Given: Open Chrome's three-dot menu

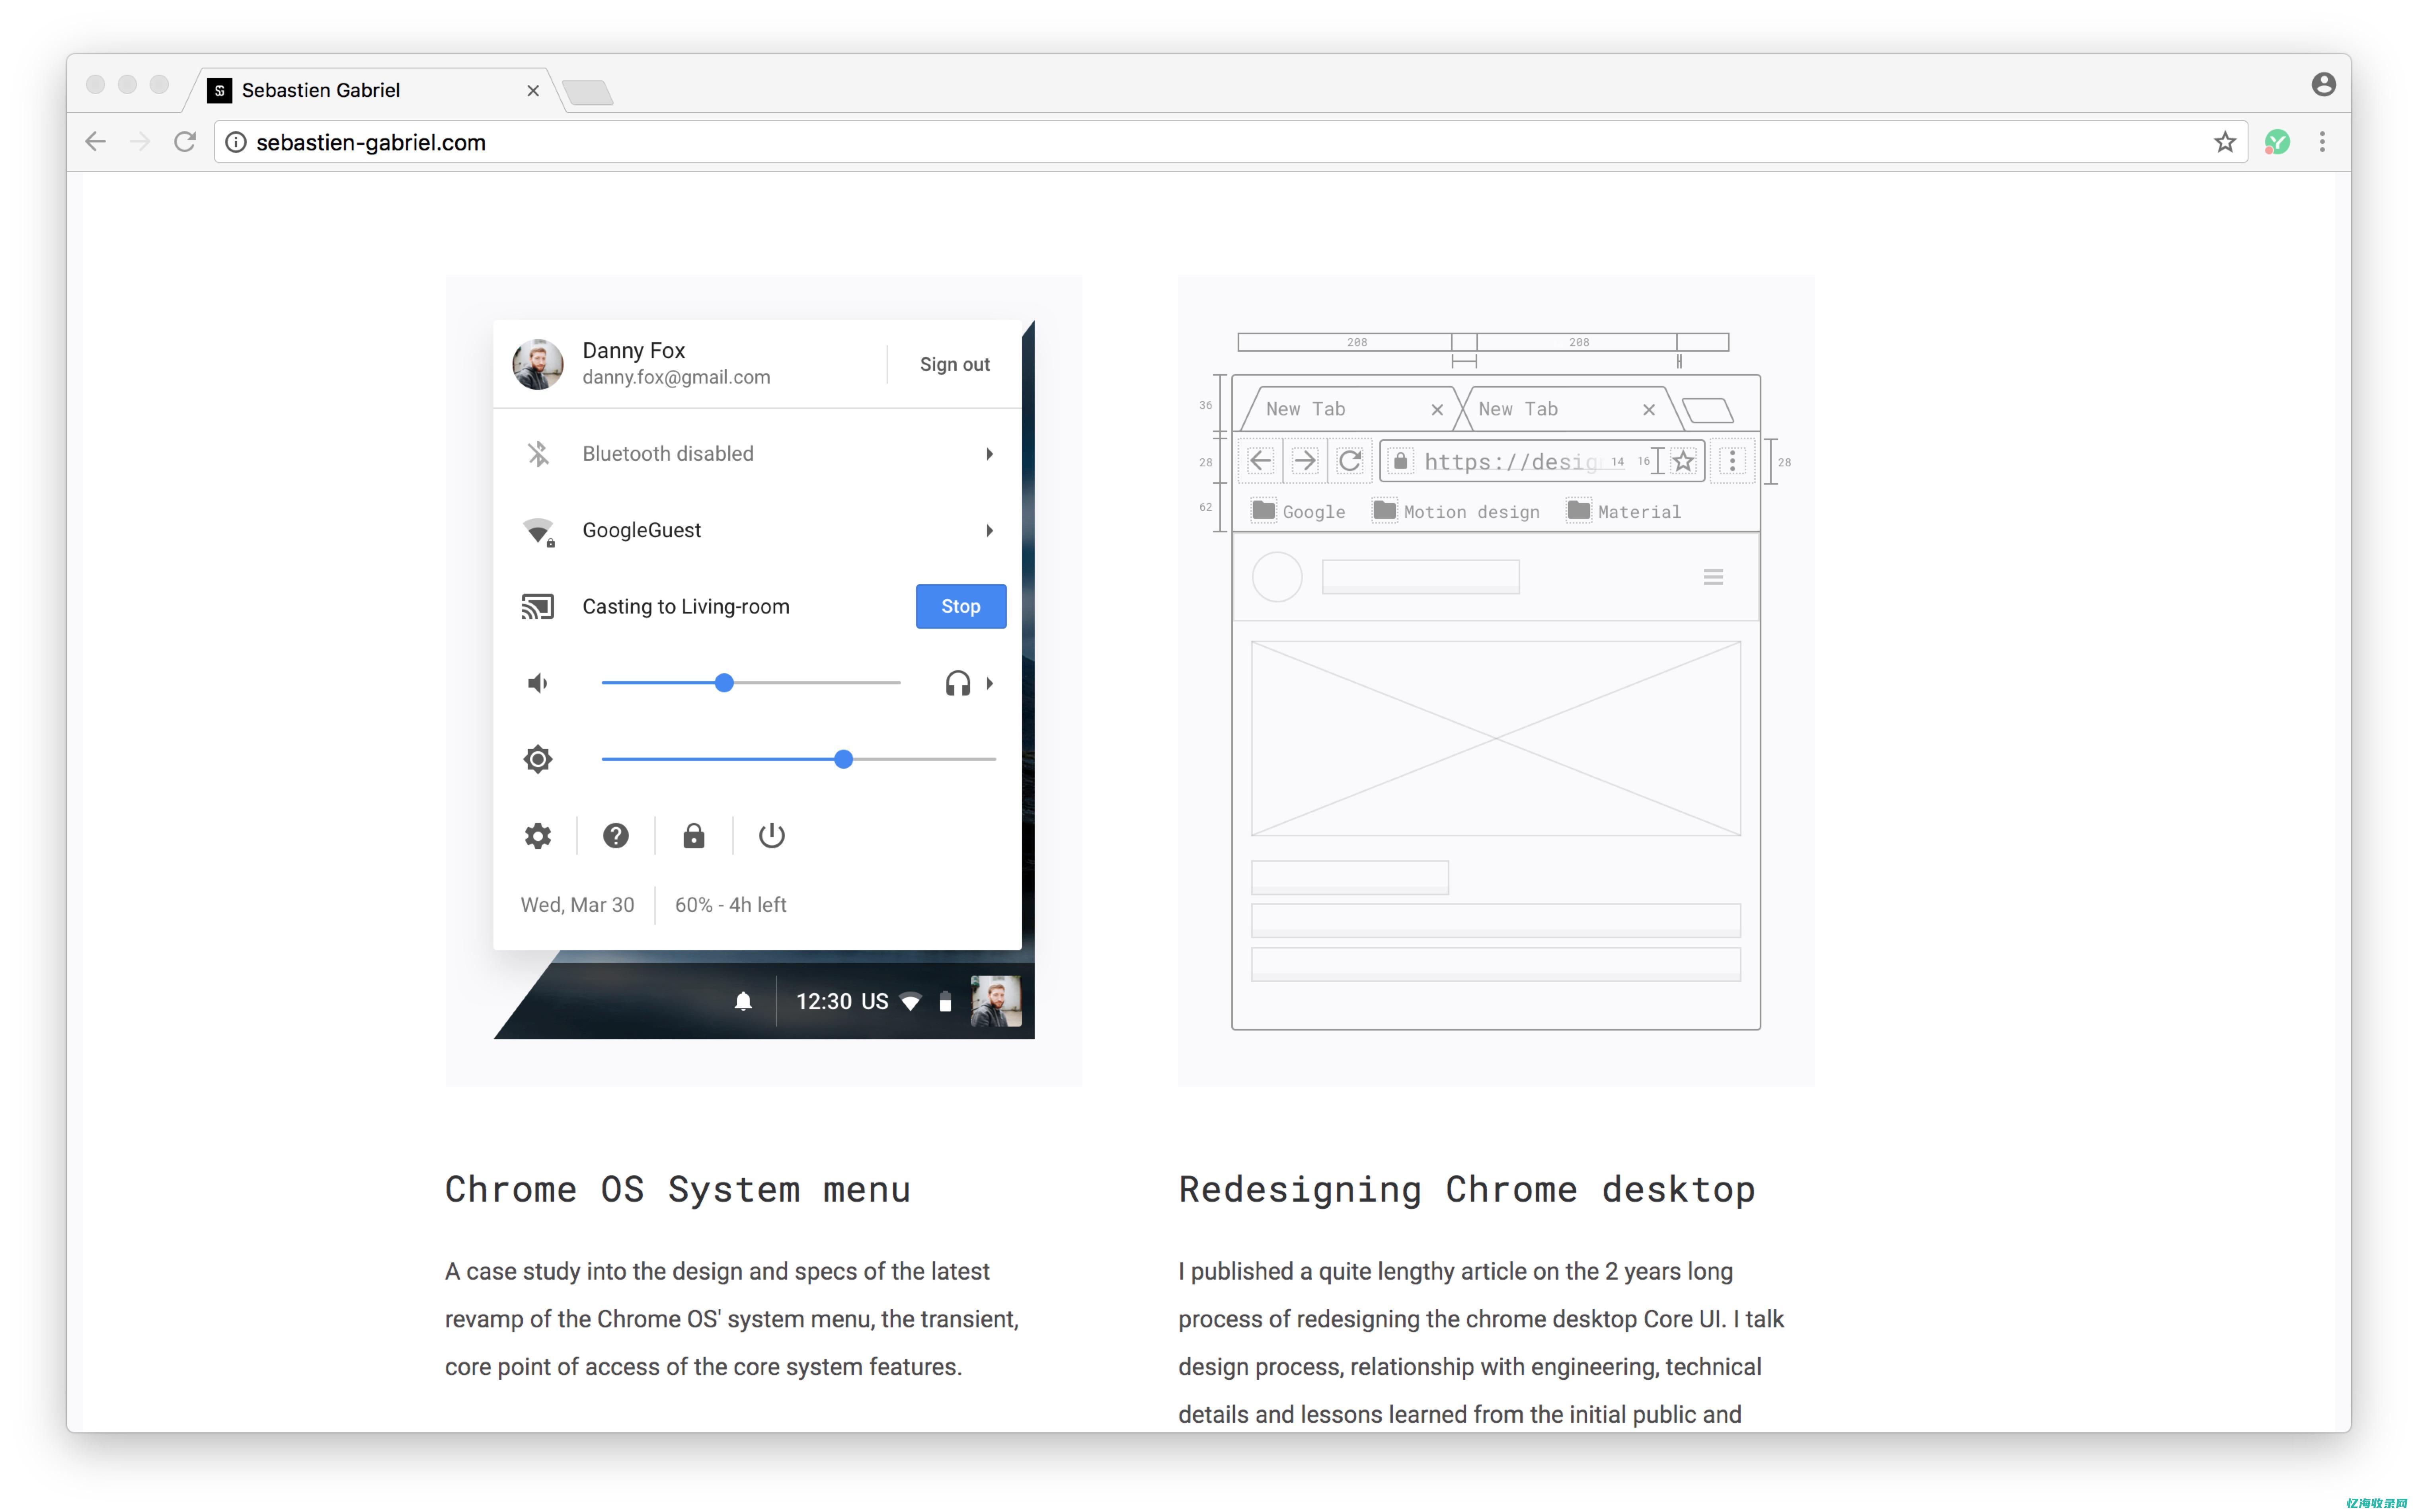Looking at the screenshot, I should tap(2322, 142).
